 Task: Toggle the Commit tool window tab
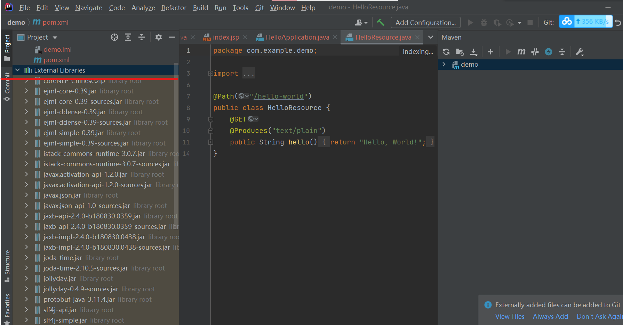tap(7, 86)
